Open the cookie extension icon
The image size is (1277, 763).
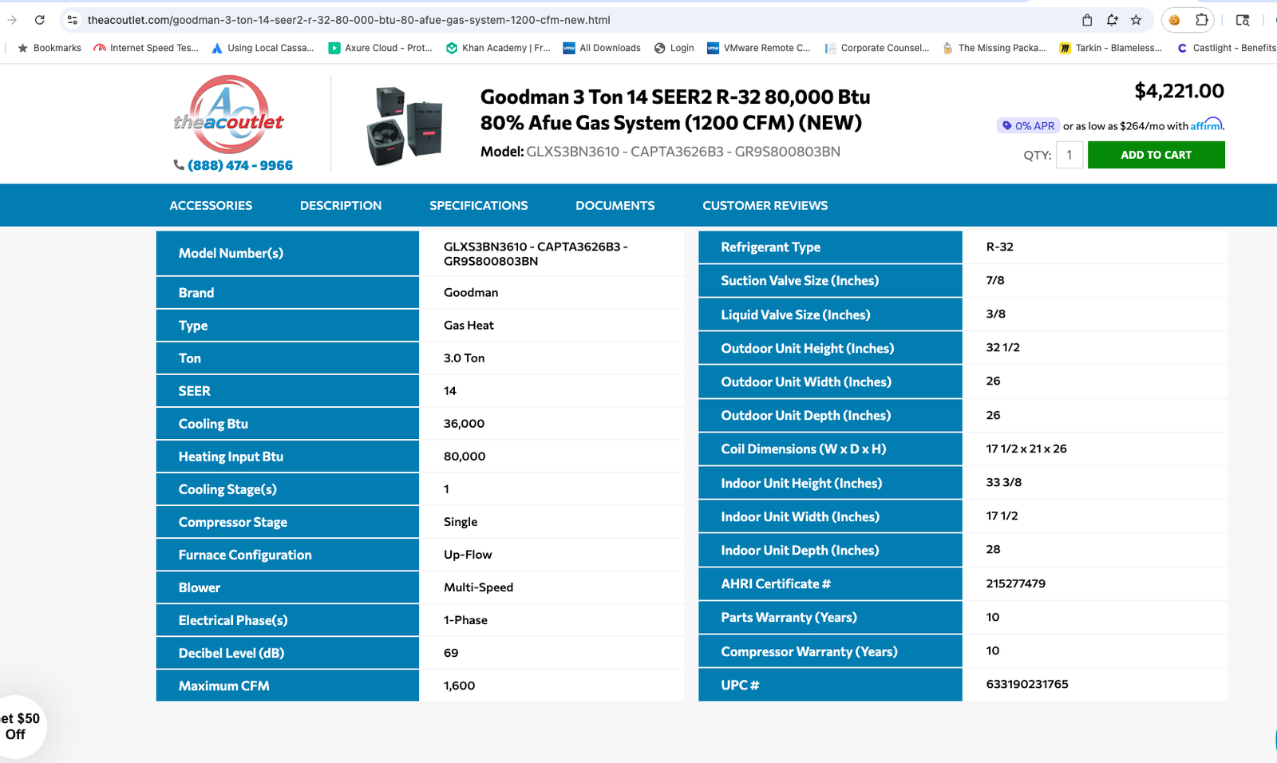point(1174,20)
